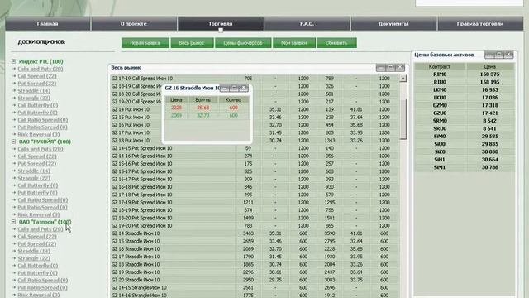Image resolution: width=529 pixels, height=298 pixels.
Task: Open the Документы tab
Action: [393, 24]
